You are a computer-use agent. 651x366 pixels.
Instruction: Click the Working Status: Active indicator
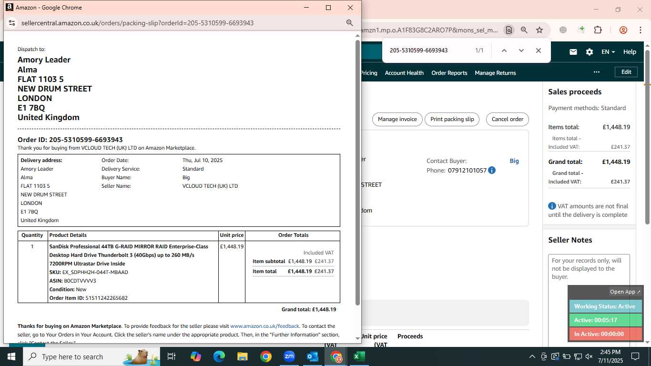pyautogui.click(x=605, y=306)
